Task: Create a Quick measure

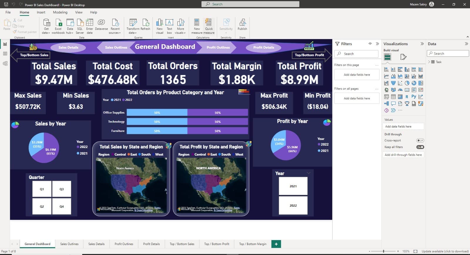Action: click(x=209, y=26)
